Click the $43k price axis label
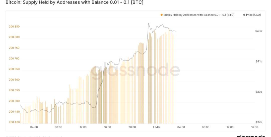The image size is (271, 137). 259,31
